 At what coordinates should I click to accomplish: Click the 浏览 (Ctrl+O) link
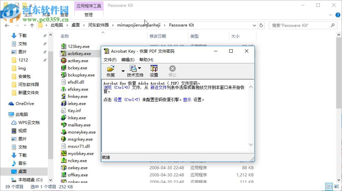coord(117,87)
